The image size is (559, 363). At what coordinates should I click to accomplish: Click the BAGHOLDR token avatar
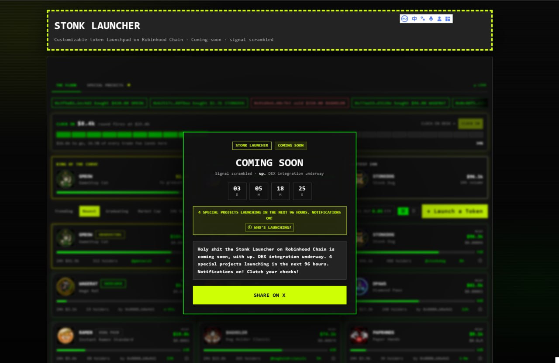213,335
